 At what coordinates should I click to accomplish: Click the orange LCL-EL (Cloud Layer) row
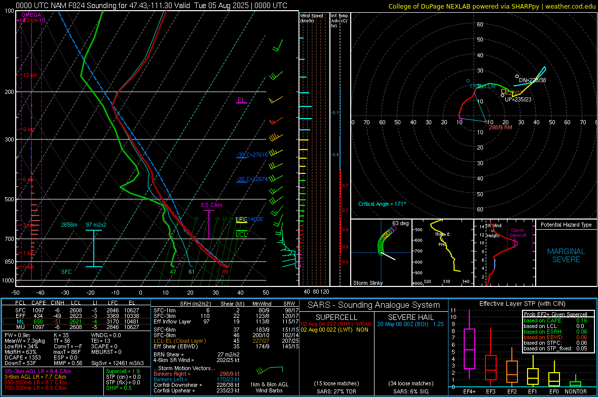(x=226, y=341)
